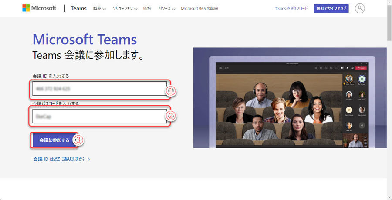Click the 会議 ID を入力する label
The width and height of the screenshot is (392, 200).
tap(51, 76)
